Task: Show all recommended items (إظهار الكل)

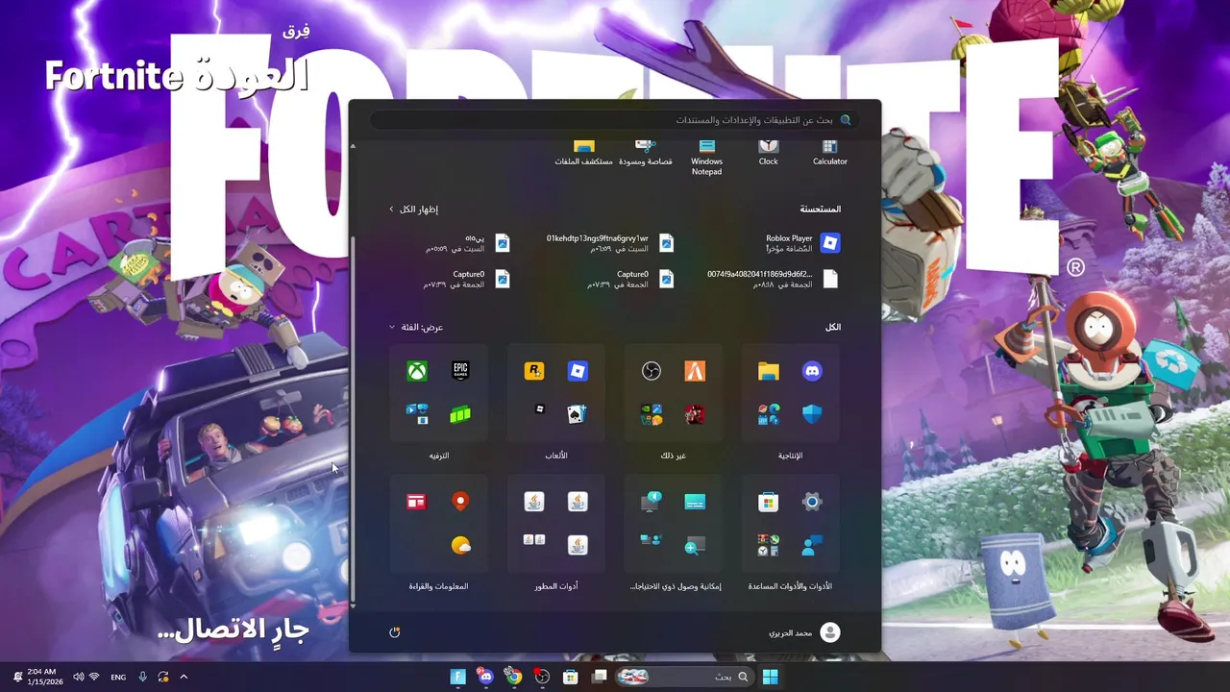Action: point(413,209)
